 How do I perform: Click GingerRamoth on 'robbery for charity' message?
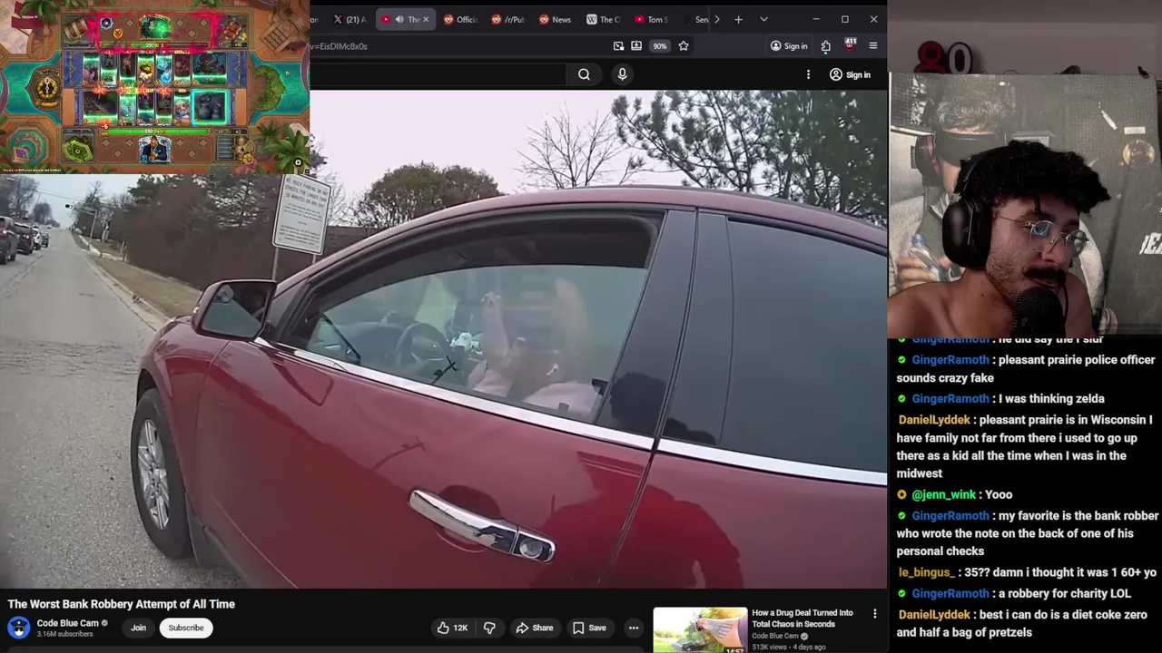pos(950,593)
